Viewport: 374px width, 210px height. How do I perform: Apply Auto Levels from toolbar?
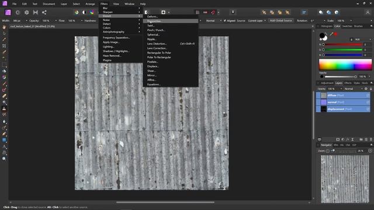coord(77,12)
